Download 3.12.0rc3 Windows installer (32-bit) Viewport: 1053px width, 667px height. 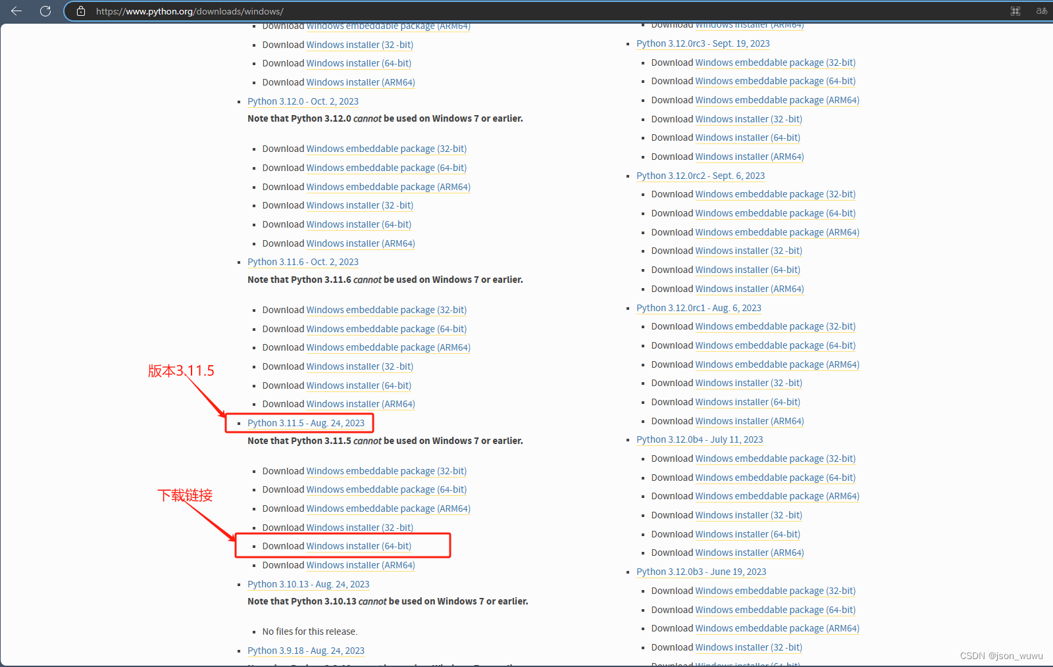(748, 119)
